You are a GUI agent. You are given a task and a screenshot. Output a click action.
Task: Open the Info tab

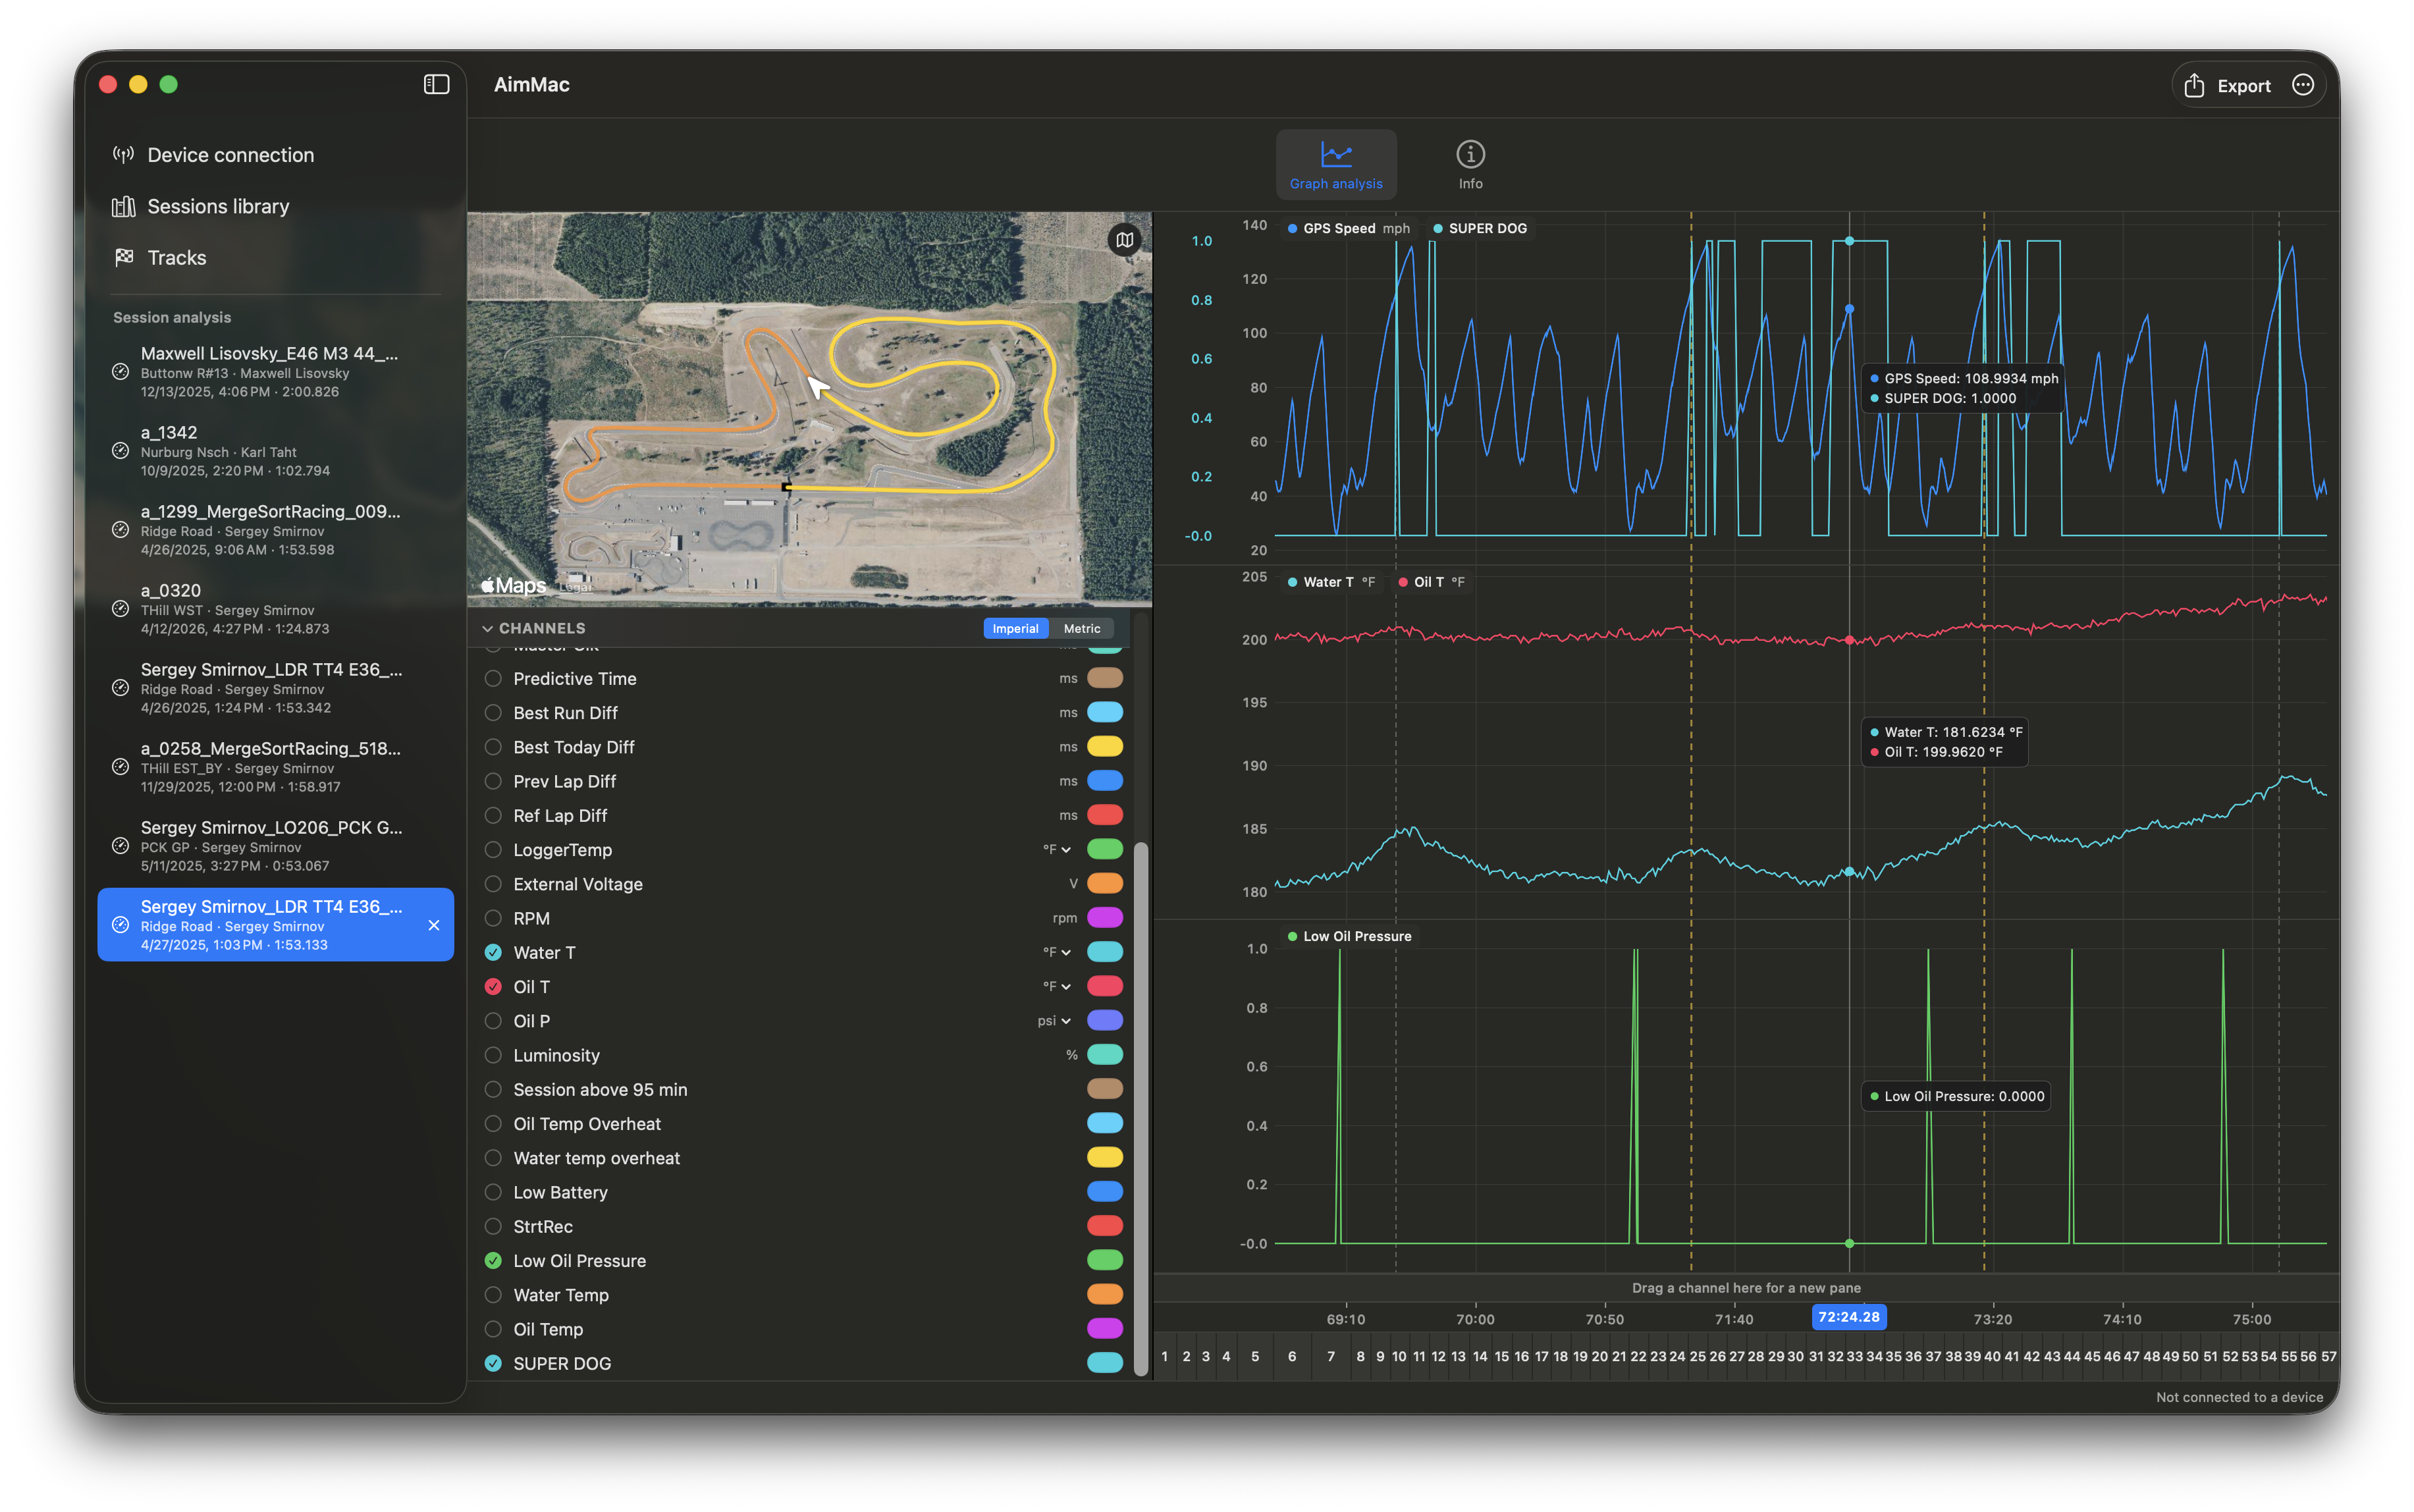coord(1470,164)
